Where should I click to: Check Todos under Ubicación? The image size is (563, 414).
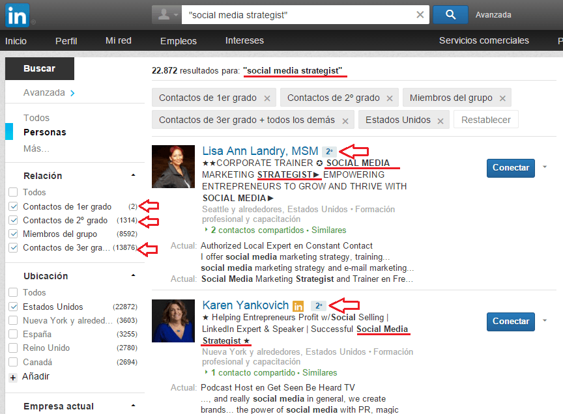click(x=13, y=292)
